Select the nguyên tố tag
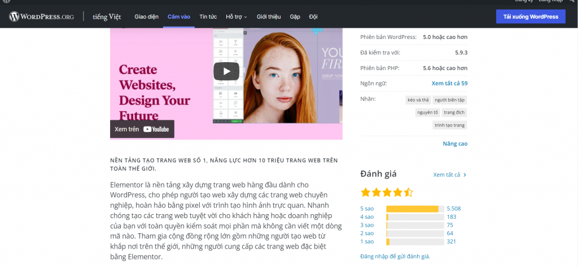 coord(428,112)
